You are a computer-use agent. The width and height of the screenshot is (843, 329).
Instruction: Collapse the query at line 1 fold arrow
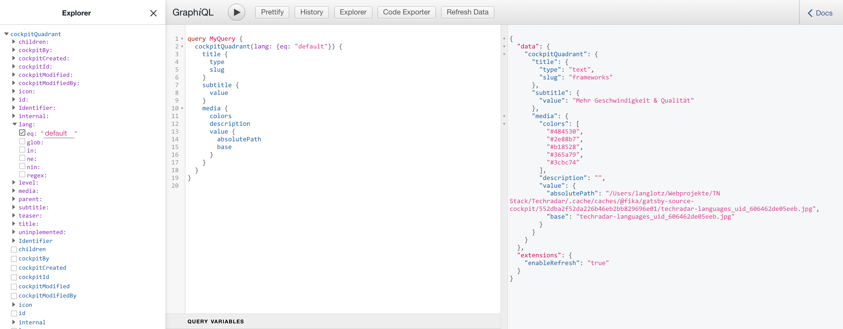coord(183,39)
